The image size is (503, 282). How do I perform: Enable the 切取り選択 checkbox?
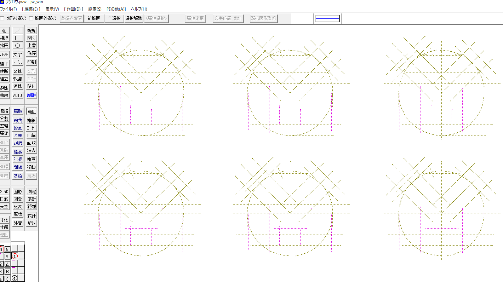coord(2,18)
